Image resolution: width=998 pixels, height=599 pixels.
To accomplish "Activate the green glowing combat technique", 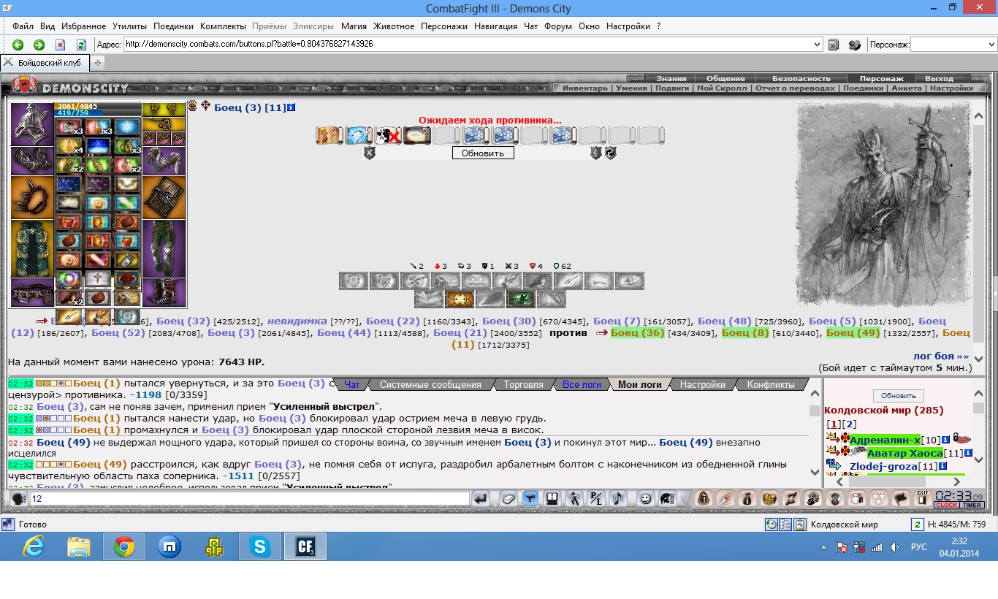I will pyautogui.click(x=521, y=299).
